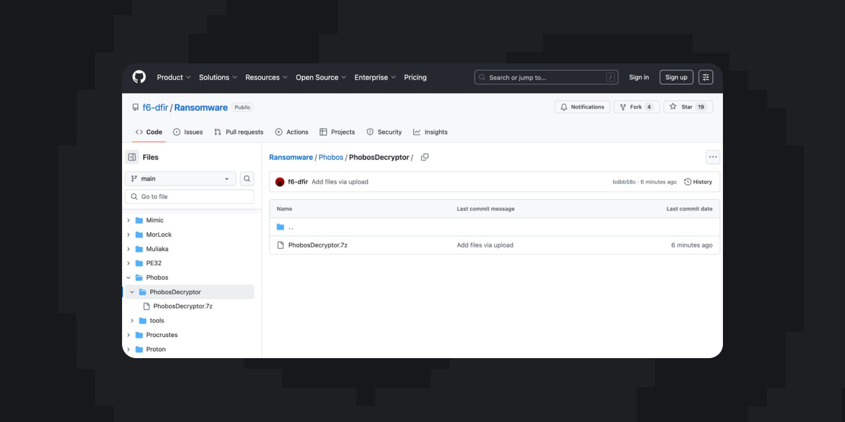This screenshot has width=845, height=422.
Task: Click the Sign up button
Action: pyautogui.click(x=676, y=77)
